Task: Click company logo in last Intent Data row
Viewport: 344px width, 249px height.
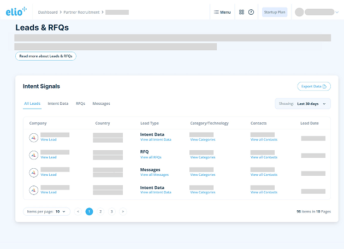Action: (33, 190)
